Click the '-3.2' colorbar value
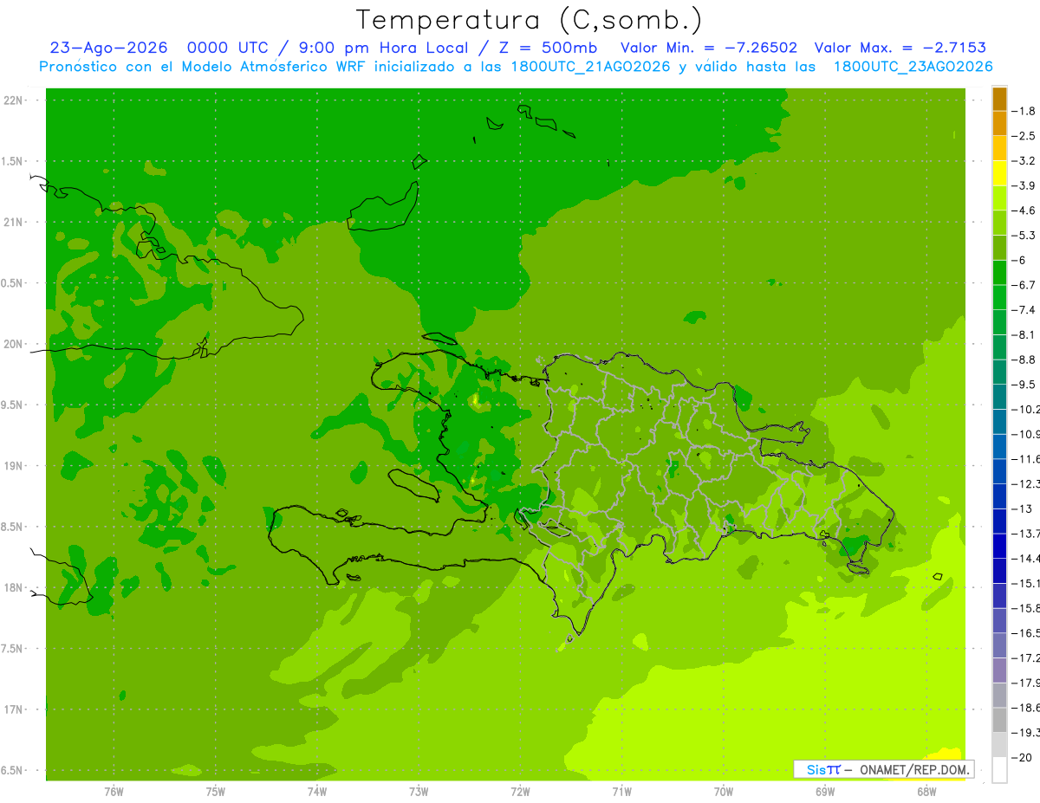This screenshot has width=1040, height=803. [1024, 161]
